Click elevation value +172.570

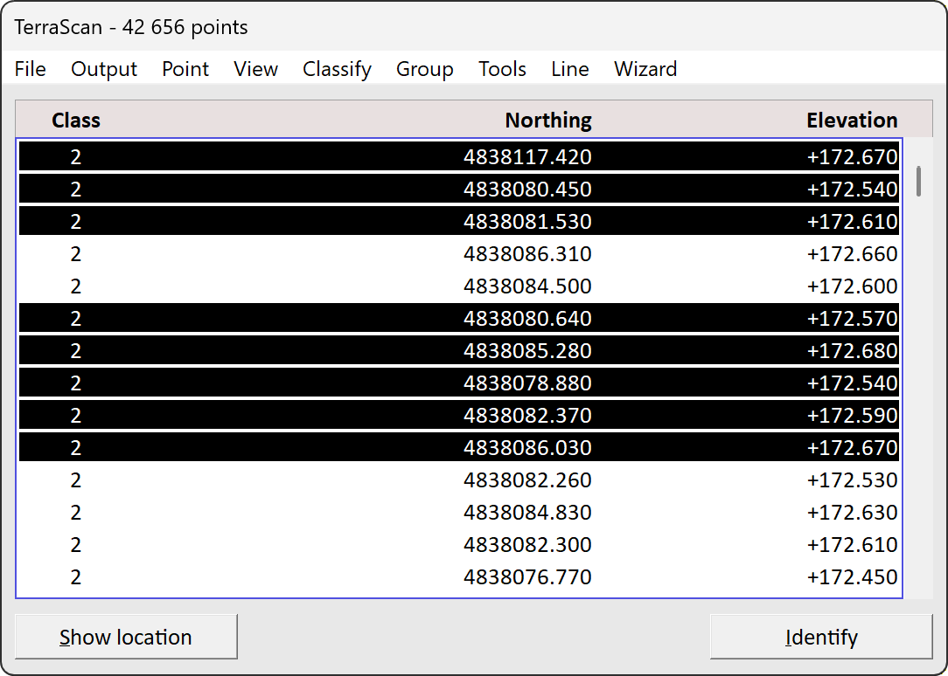(x=852, y=319)
